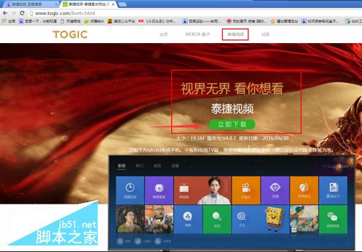Select the third tab on the TV screen
Viewport: 362px width, 252px height.
(157, 166)
